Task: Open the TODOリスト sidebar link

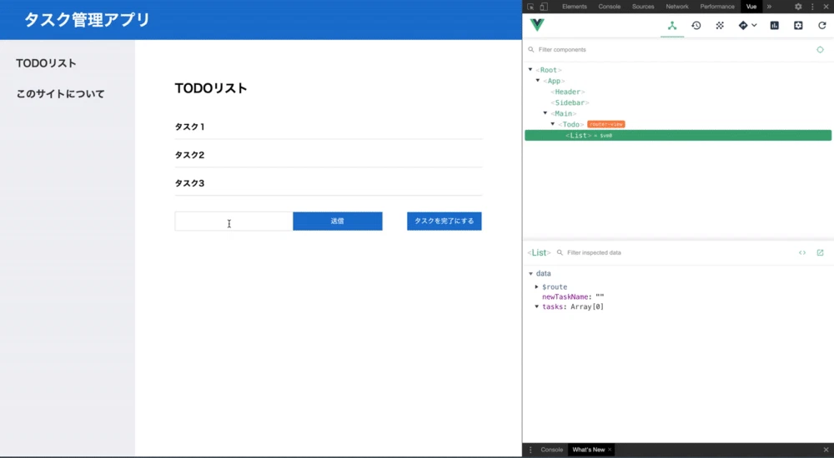Action: click(x=46, y=63)
